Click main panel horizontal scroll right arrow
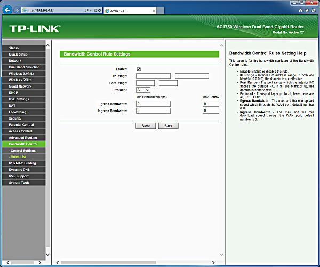This screenshot has width=320, height=267. click(213, 263)
